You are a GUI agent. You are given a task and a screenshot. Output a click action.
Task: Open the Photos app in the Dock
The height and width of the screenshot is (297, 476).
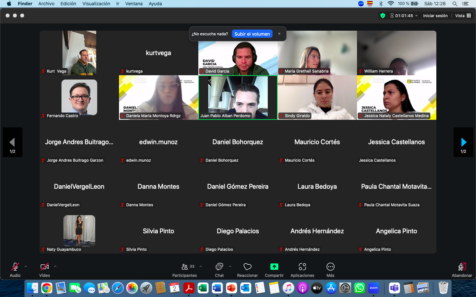coord(132,288)
